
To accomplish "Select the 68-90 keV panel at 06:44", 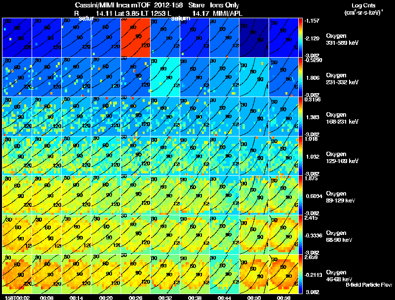I will [x=224, y=234].
